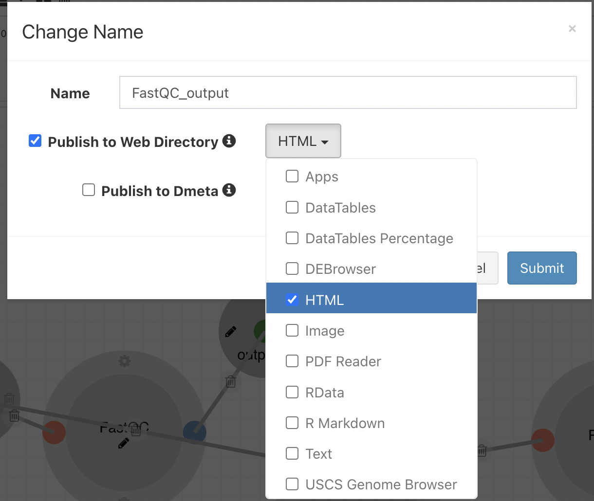Choose the PDF Reader option from the dropdown

click(x=343, y=361)
